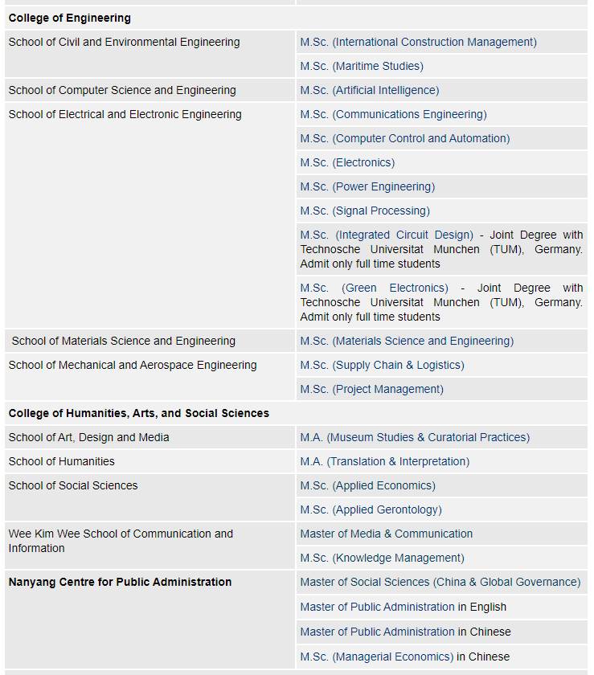Image resolution: width=594 pixels, height=675 pixels.
Task: Open M.A. (Translation & Interpretation) link
Action: coord(384,461)
